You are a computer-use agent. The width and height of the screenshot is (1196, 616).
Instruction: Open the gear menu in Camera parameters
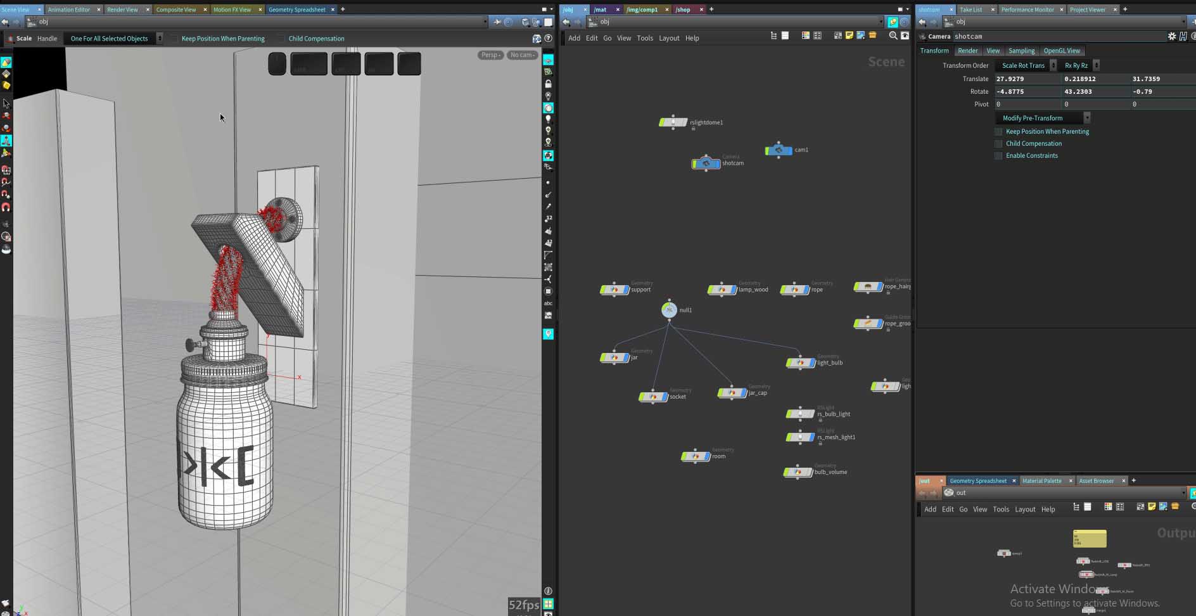(x=1171, y=36)
